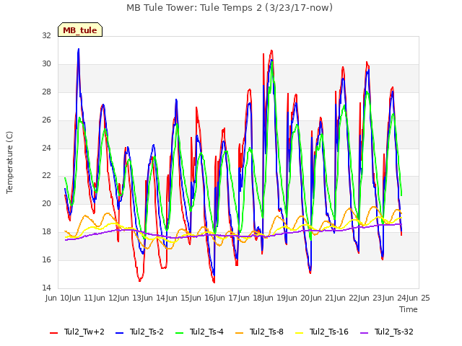Click the 18 y-axis tick label
462x346 pixels.
point(46,232)
